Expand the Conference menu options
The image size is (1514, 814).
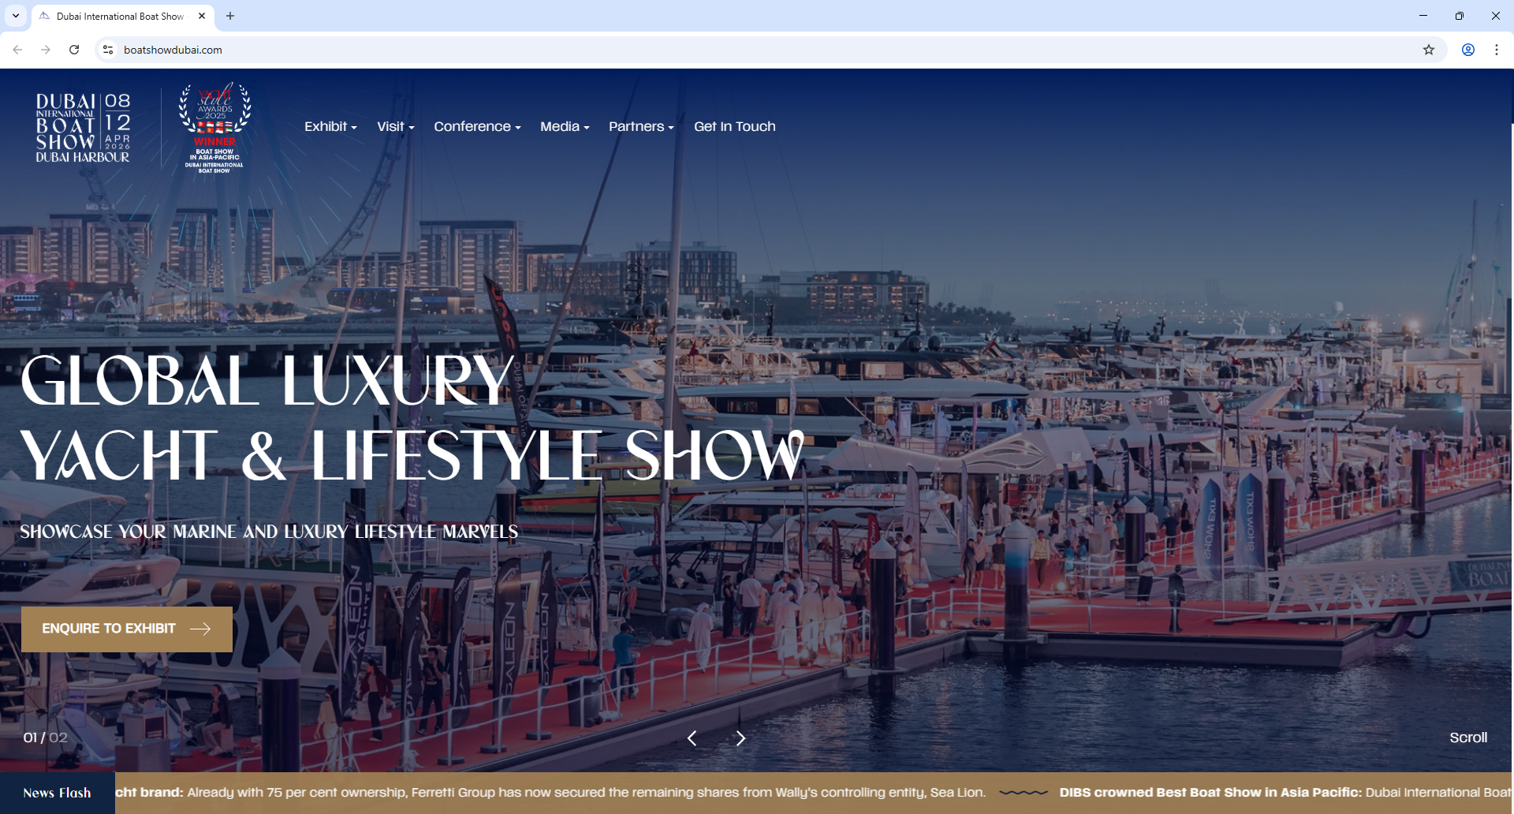point(476,126)
